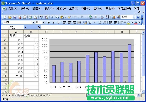Open the Name Box dropdown next to J21

[x=26, y=27]
